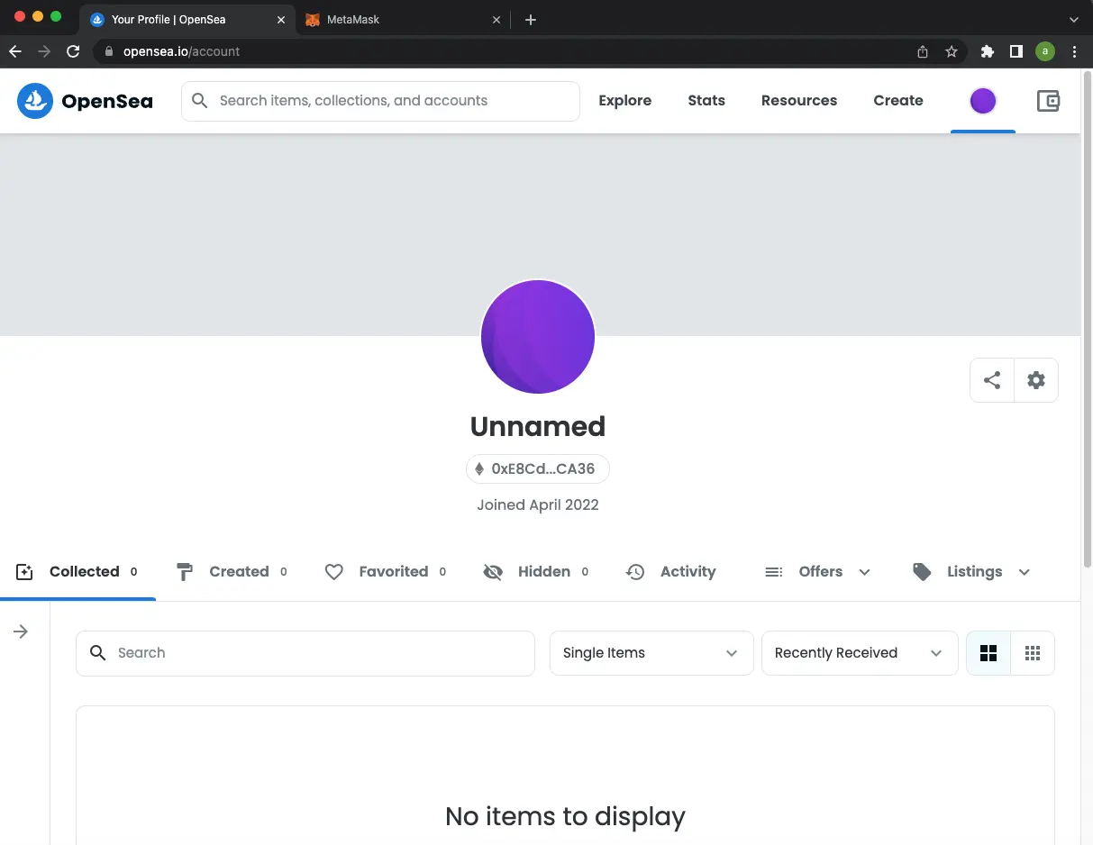Open the tab search chevron in Chrome
Viewport: 1093px width, 845px height.
tap(1074, 19)
